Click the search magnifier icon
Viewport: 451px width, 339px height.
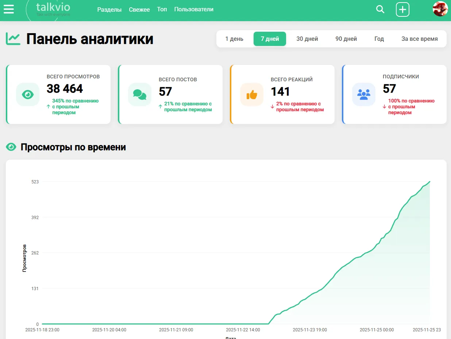click(x=380, y=9)
